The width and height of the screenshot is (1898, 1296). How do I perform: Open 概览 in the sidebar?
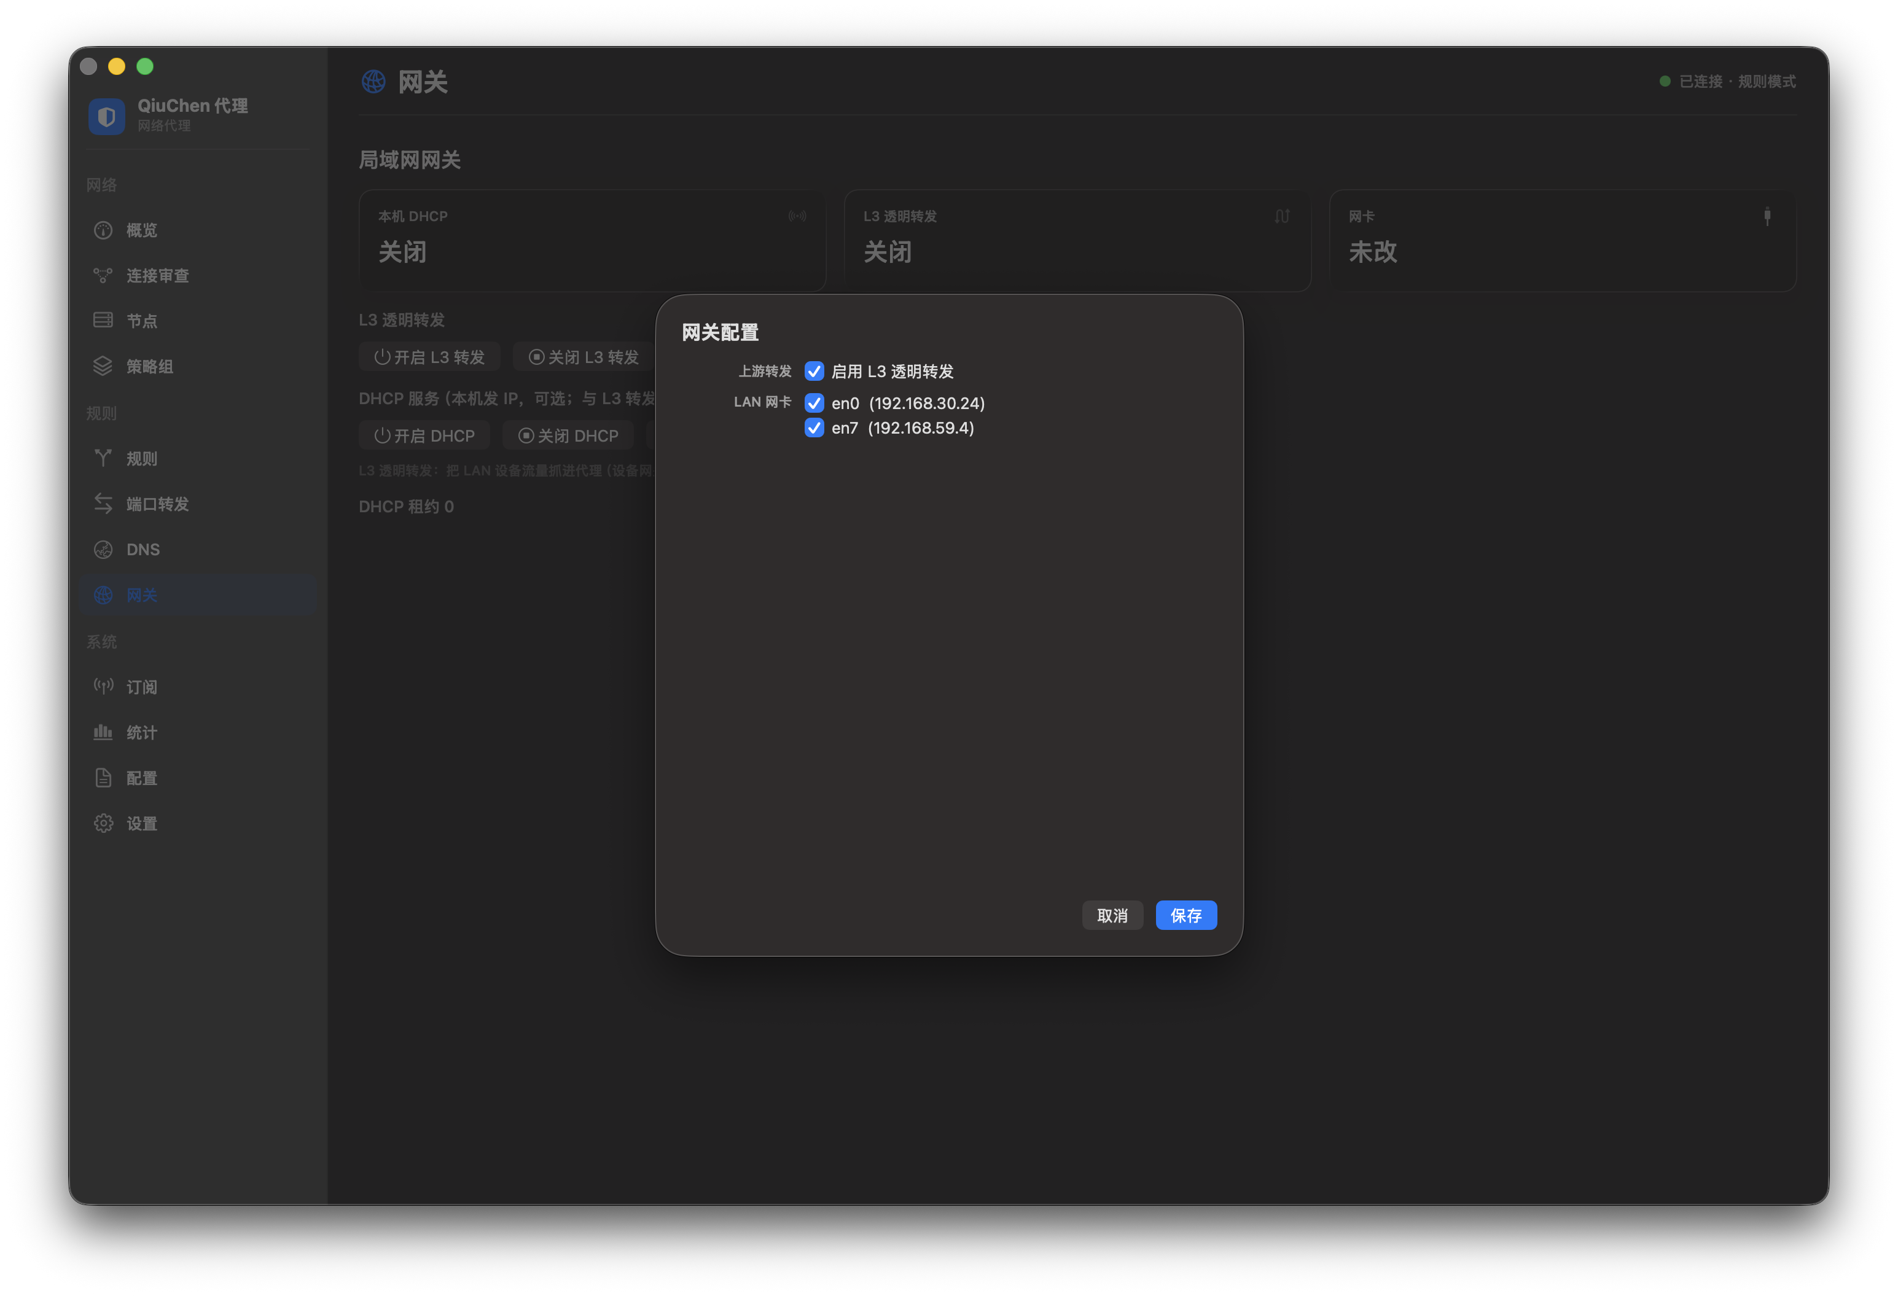pos(198,230)
